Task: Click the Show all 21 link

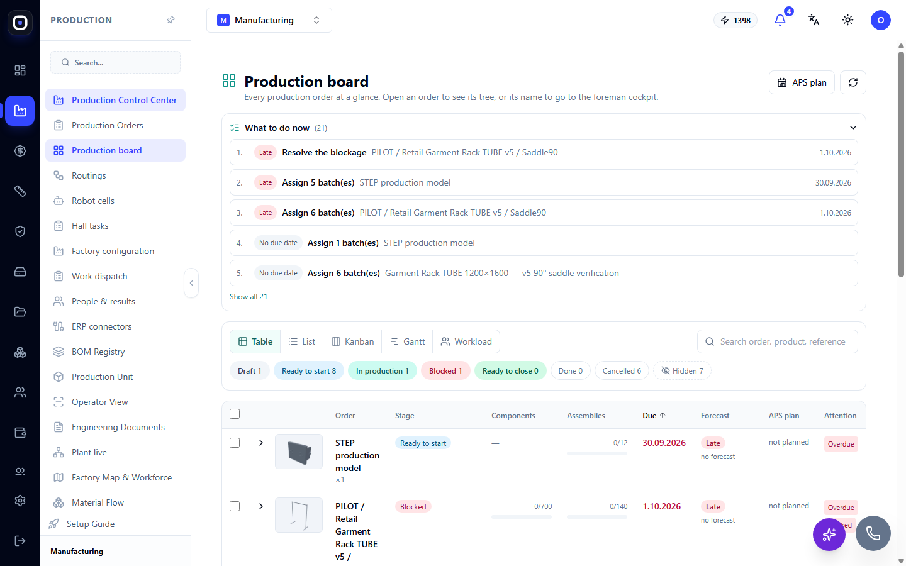Action: pos(249,297)
